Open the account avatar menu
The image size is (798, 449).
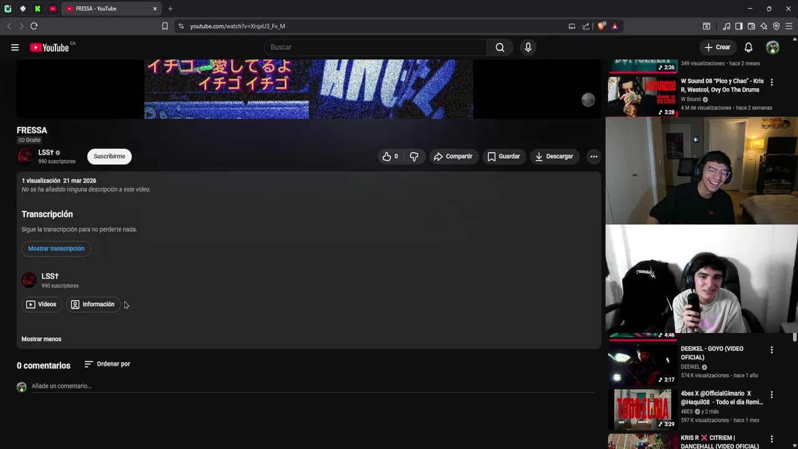772,47
